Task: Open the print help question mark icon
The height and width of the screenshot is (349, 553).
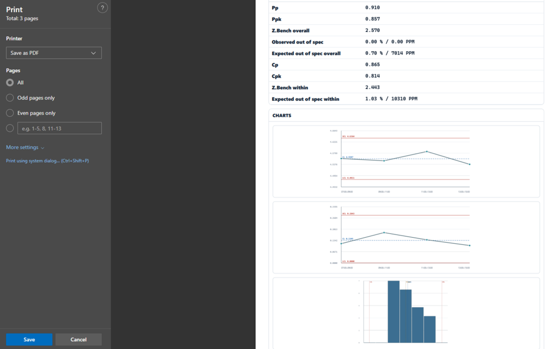Action: [102, 8]
